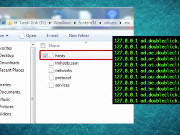Click the Open toolbar button
This screenshot has width=180, height=135.
[28, 36]
